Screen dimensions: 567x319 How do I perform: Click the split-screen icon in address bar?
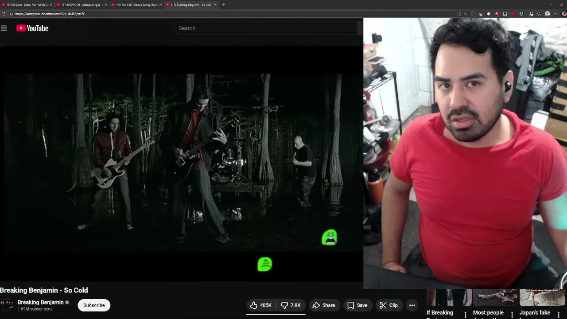point(459,14)
